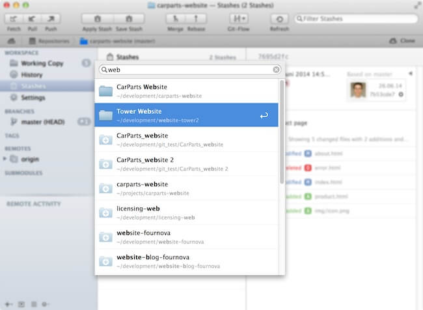Image resolution: width=423 pixels, height=310 pixels.
Task: Select CarParts_website 2 result
Action: pyautogui.click(x=186, y=163)
